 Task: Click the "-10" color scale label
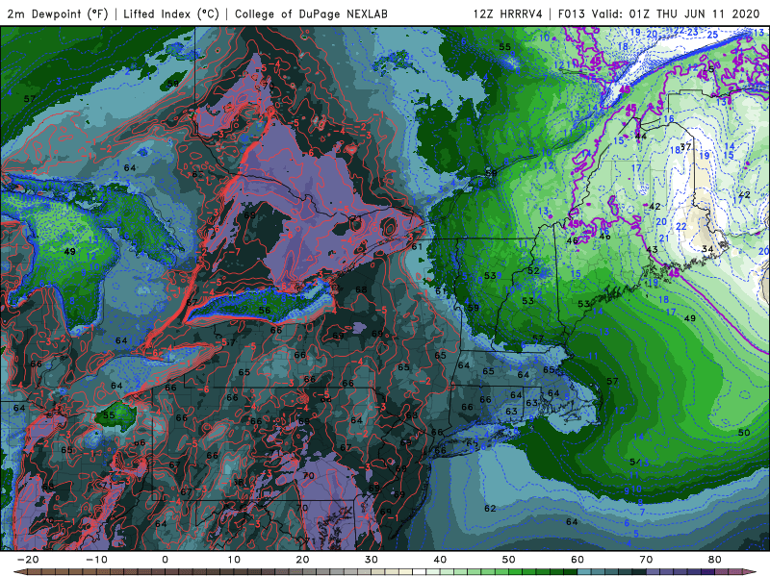point(96,560)
